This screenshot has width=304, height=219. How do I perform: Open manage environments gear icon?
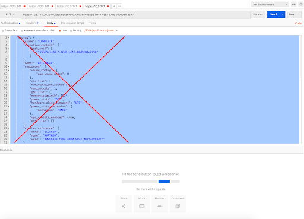pyautogui.click(x=301, y=4)
